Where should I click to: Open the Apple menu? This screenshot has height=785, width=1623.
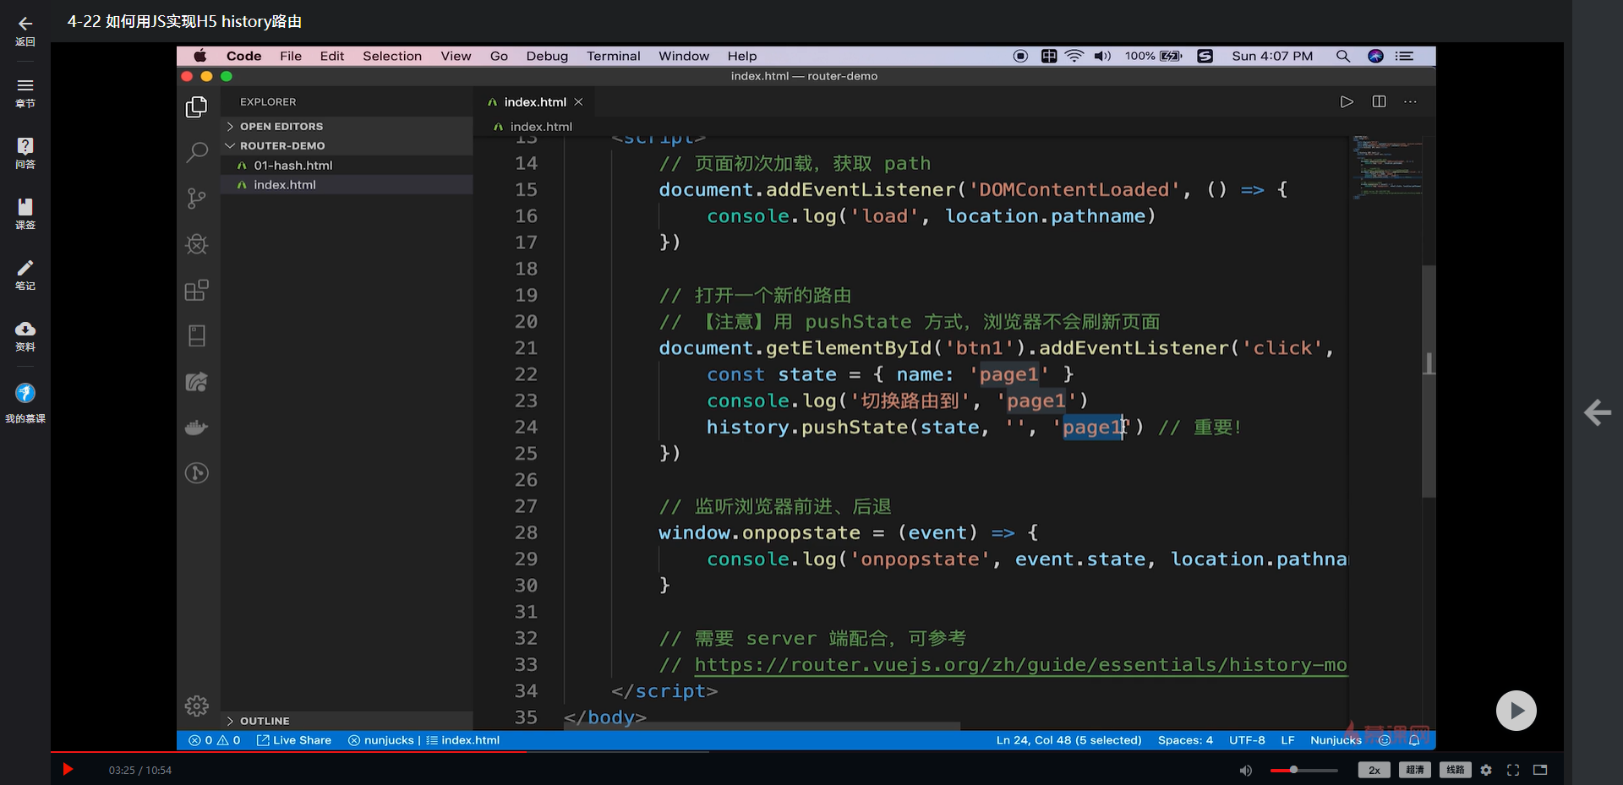pos(200,56)
